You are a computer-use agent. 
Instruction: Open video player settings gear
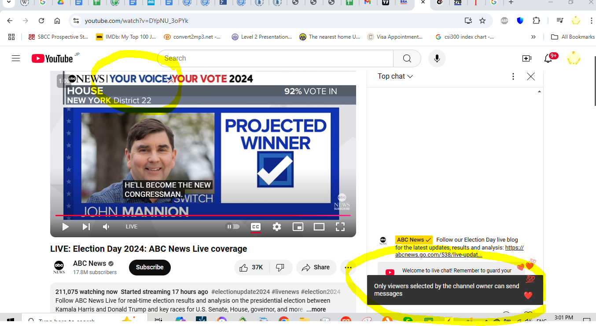[277, 227]
